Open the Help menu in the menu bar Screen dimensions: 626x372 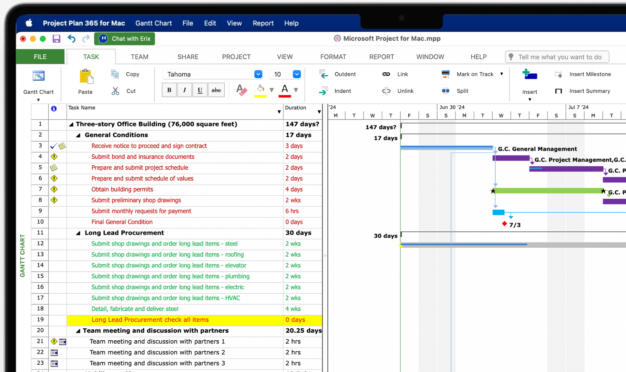tap(291, 23)
